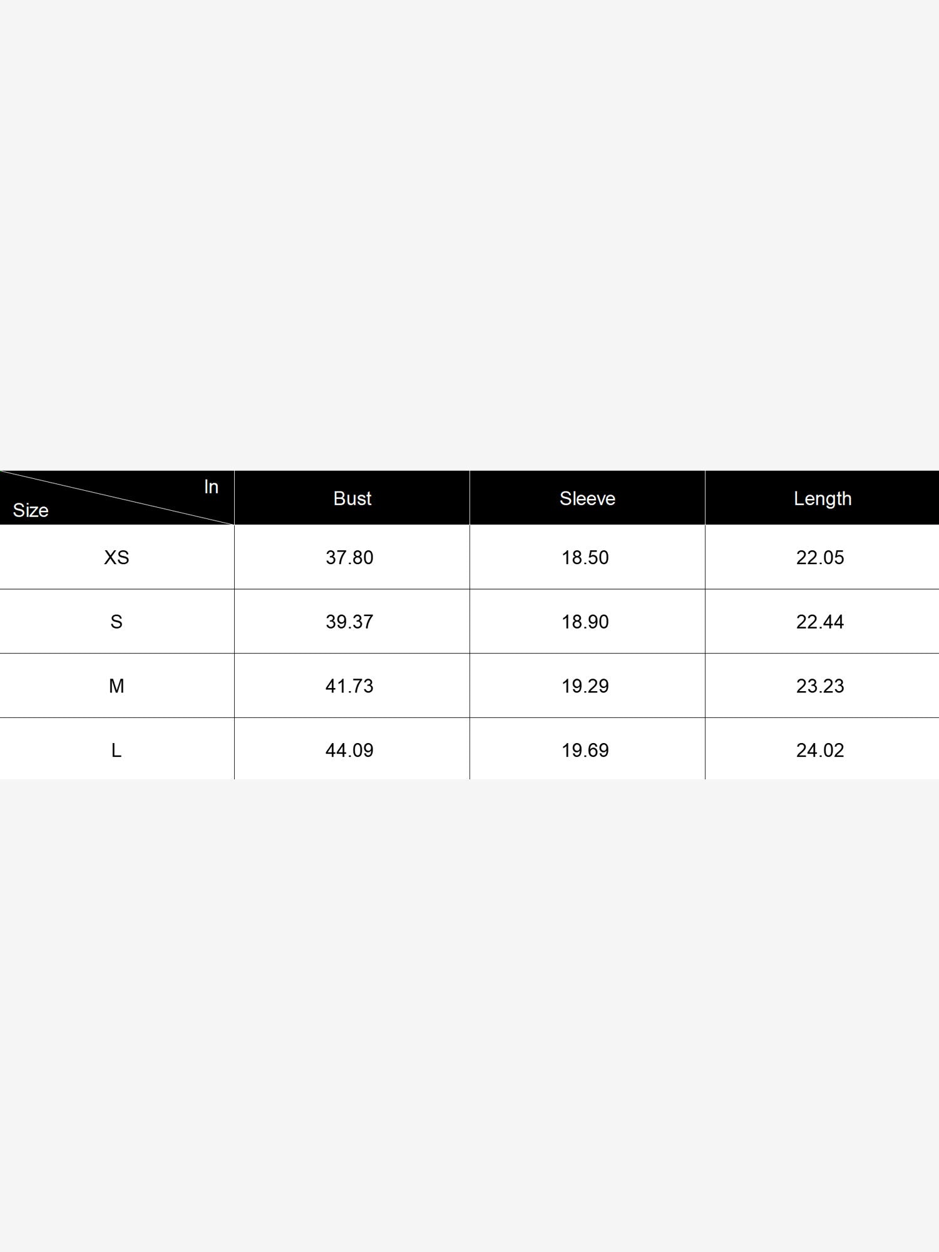Click the L bust value 44.09

click(x=349, y=750)
